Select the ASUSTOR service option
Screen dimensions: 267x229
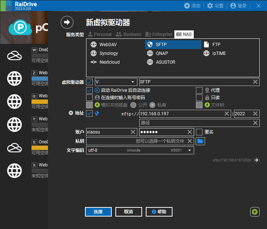[x=161, y=62]
